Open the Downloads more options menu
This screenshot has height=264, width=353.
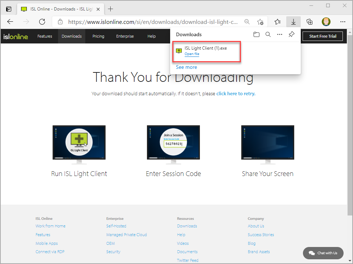280,34
